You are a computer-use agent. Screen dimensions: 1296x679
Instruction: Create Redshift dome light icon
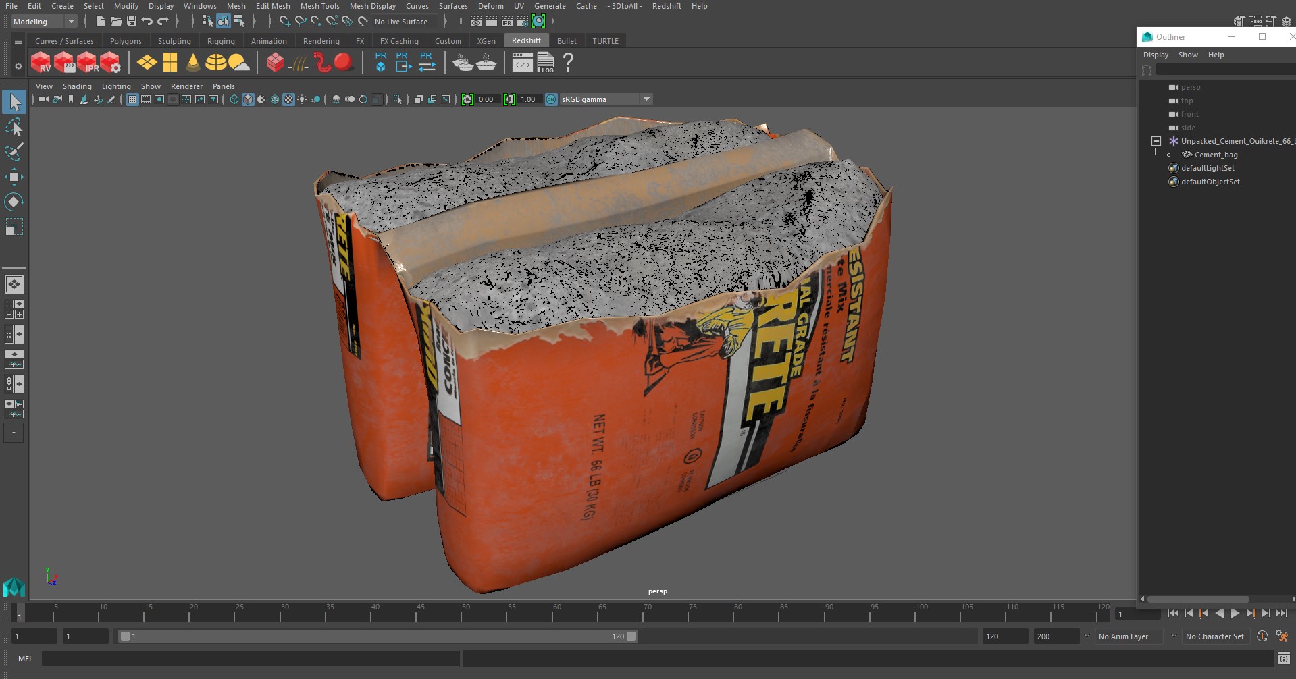click(215, 62)
